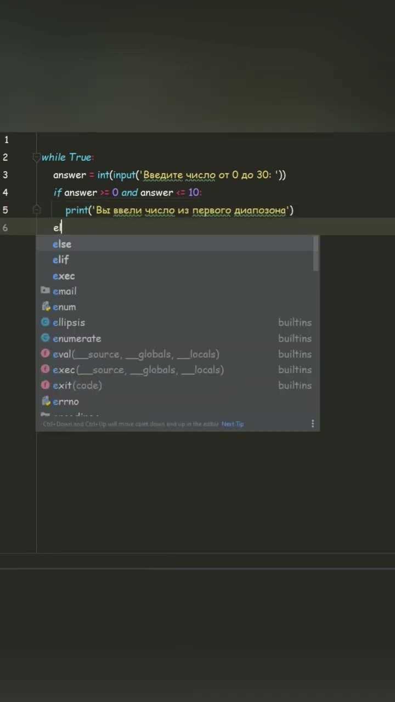Viewport: 395px width, 702px height.
Task: Choose the 'elif' keyword suggestion
Action: (178, 260)
